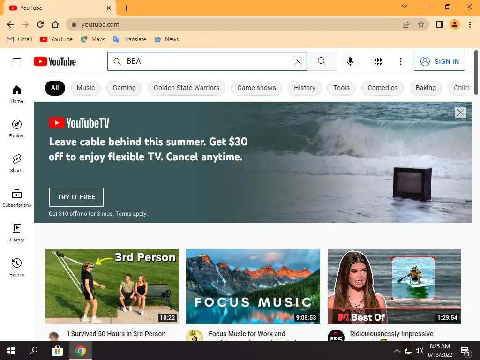Click inside the YouTube search field
Image resolution: width=480 pixels, height=360 pixels.
[x=208, y=61]
